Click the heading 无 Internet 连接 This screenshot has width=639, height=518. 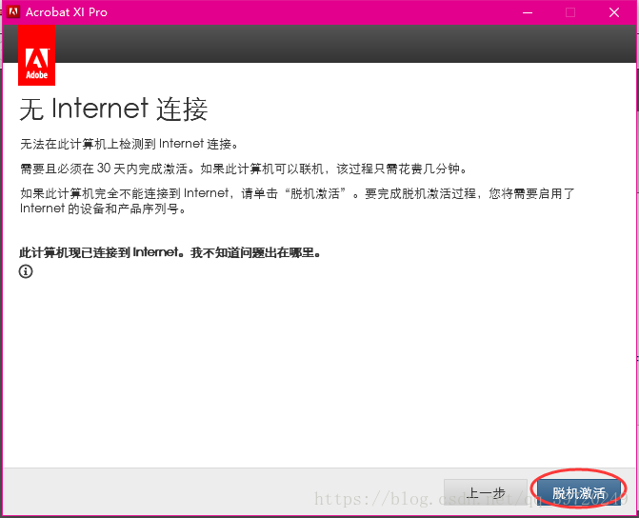pyautogui.click(x=113, y=109)
